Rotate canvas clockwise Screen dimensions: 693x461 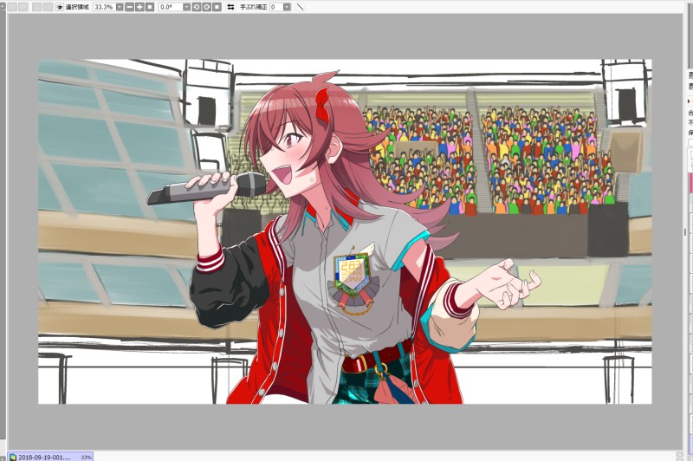(206, 7)
